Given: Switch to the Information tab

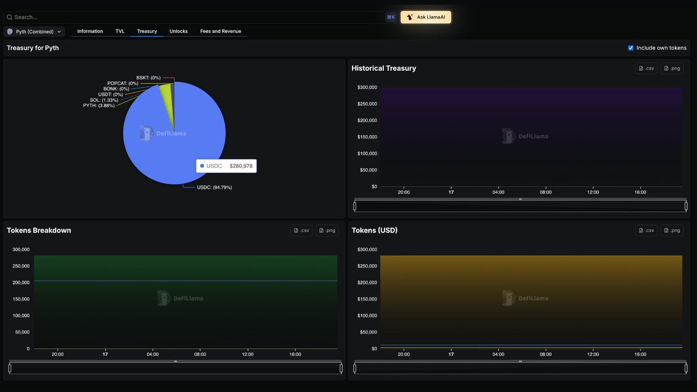Looking at the screenshot, I should pyautogui.click(x=90, y=31).
